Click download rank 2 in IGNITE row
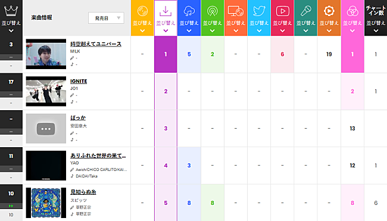Screen dimensions: 387x221 pos(166,91)
